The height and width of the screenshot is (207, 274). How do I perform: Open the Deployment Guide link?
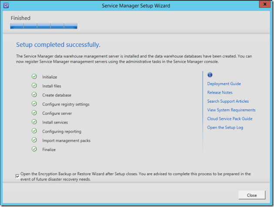(x=224, y=83)
